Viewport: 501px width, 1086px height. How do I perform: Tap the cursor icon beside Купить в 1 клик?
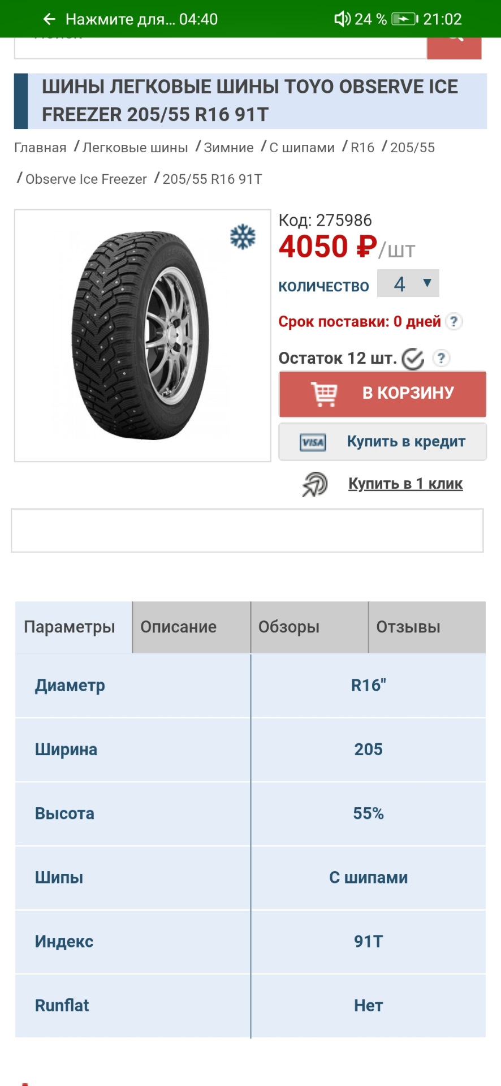tap(314, 484)
